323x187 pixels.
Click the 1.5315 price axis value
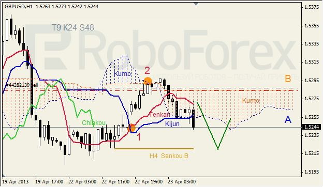[x=312, y=62]
